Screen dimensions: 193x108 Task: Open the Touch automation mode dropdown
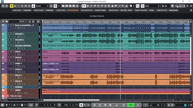coord(42,6)
